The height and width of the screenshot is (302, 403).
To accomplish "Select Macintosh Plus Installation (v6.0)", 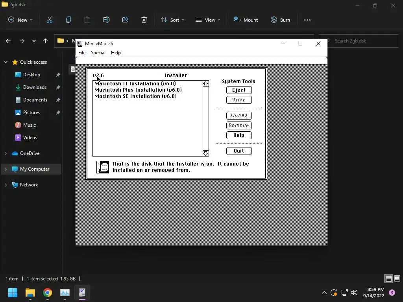I will click(138, 90).
